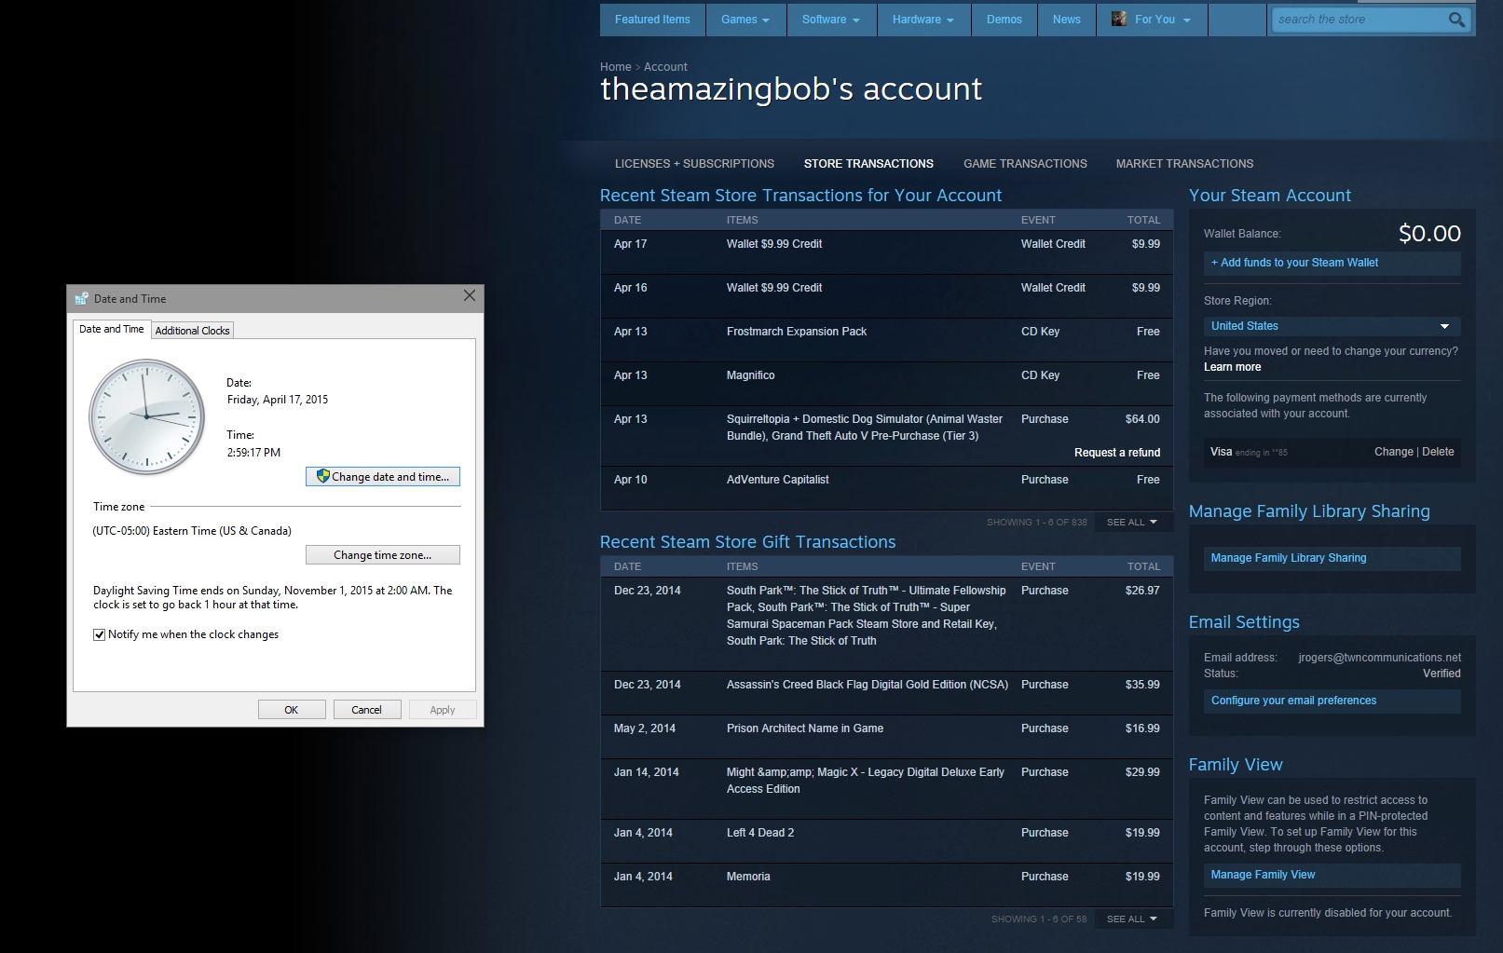The width and height of the screenshot is (1503, 953).
Task: Select the Additional Clocks tab
Action: pyautogui.click(x=192, y=331)
